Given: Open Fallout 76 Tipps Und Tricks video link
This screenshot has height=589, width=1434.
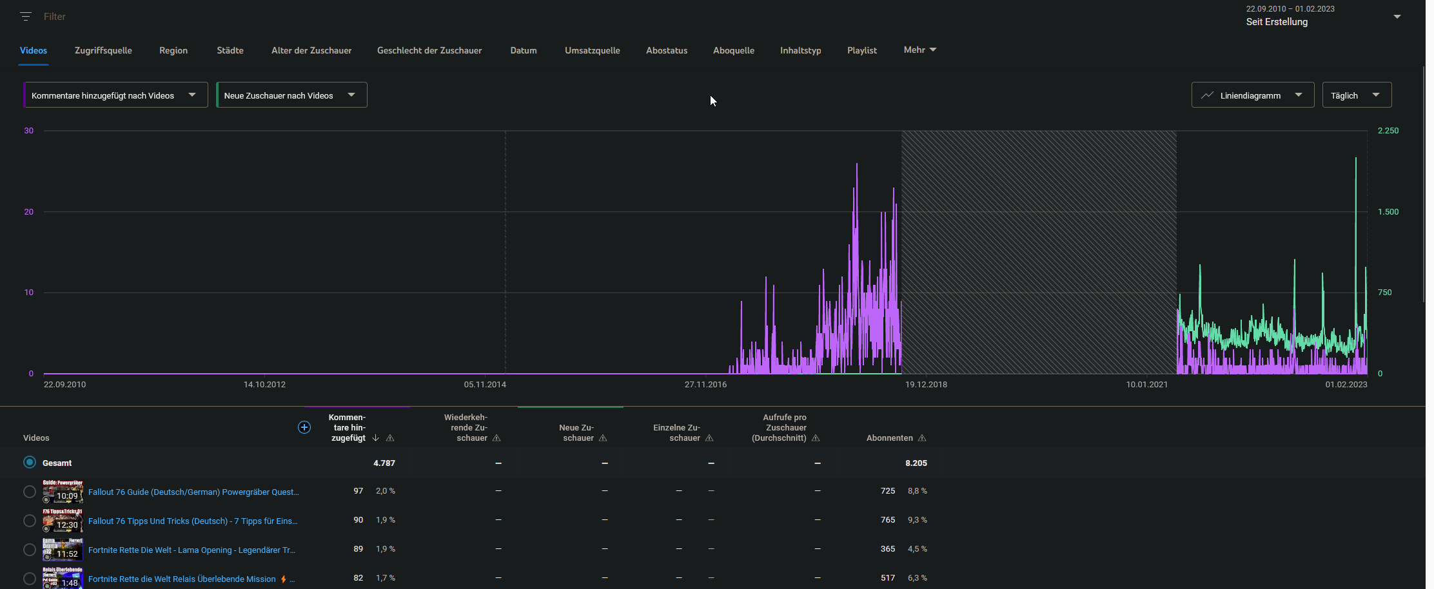Looking at the screenshot, I should pyautogui.click(x=193, y=521).
